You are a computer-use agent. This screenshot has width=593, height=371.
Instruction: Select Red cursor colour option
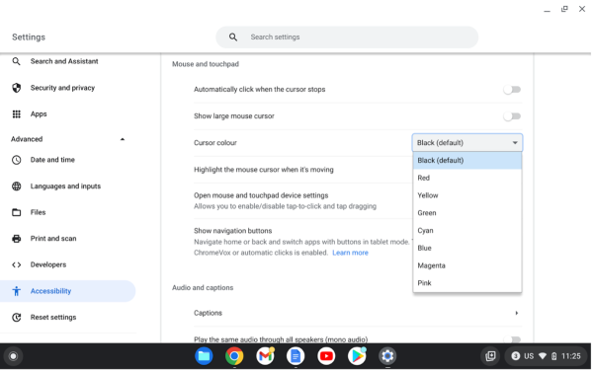tap(467, 178)
